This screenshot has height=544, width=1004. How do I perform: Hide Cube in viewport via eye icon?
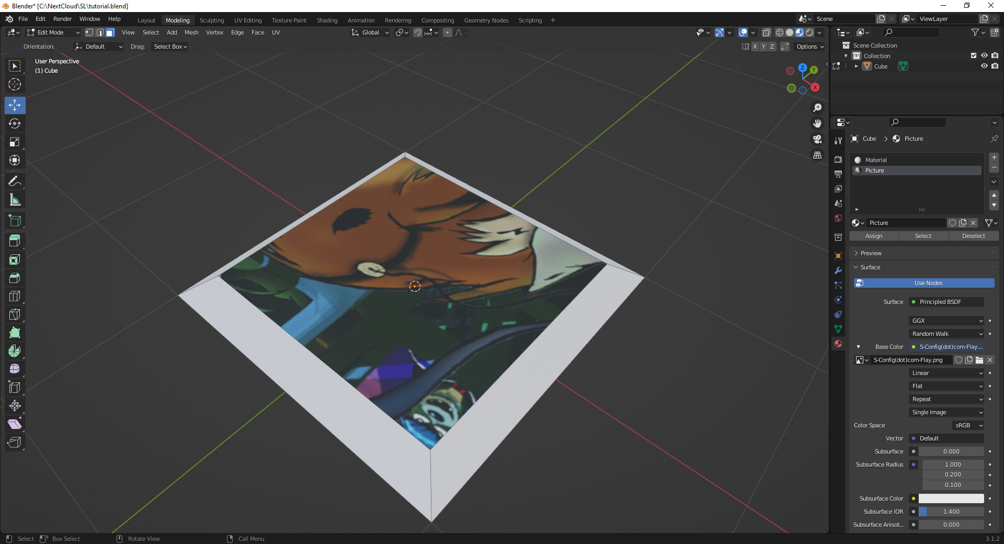click(984, 66)
